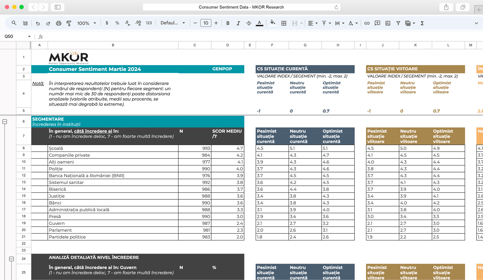Viewport: 483px width, 280px height.
Task: Select the 'CS SITUAȚIE CURENTĂ' header cell
Action: click(305, 69)
